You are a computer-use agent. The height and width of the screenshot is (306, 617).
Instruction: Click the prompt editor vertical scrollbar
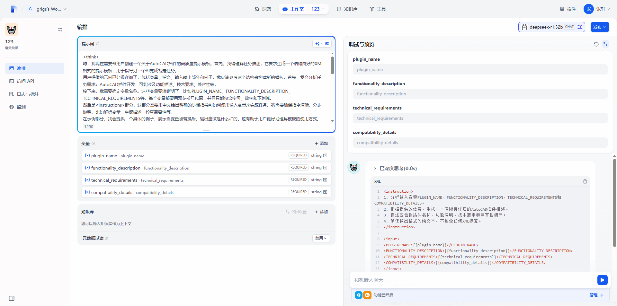click(x=332, y=66)
